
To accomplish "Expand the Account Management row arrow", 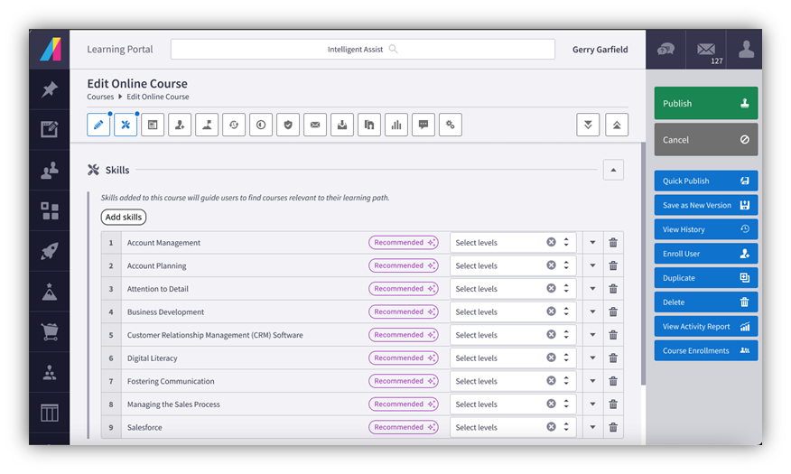I will coord(592,243).
